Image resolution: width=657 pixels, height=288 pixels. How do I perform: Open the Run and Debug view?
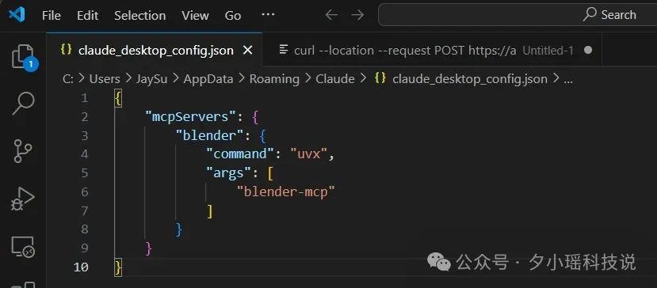(23, 199)
